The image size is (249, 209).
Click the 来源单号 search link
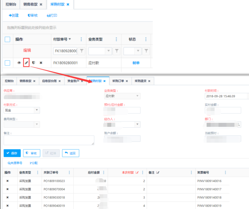coord(15,163)
